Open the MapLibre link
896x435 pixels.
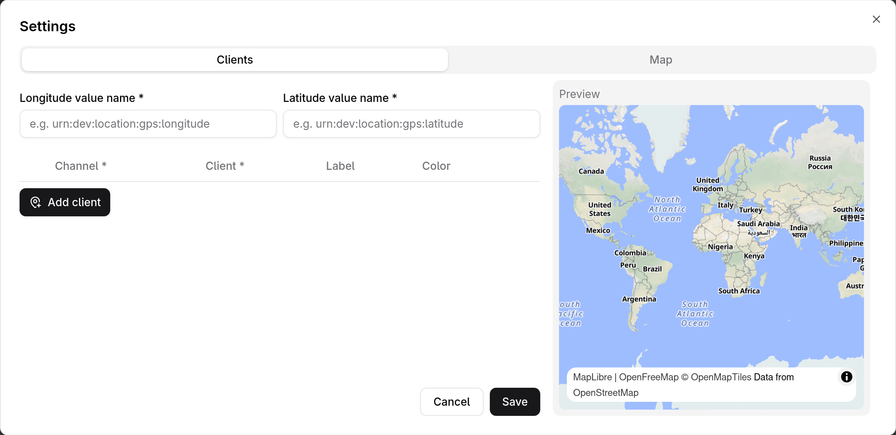pyautogui.click(x=592, y=377)
